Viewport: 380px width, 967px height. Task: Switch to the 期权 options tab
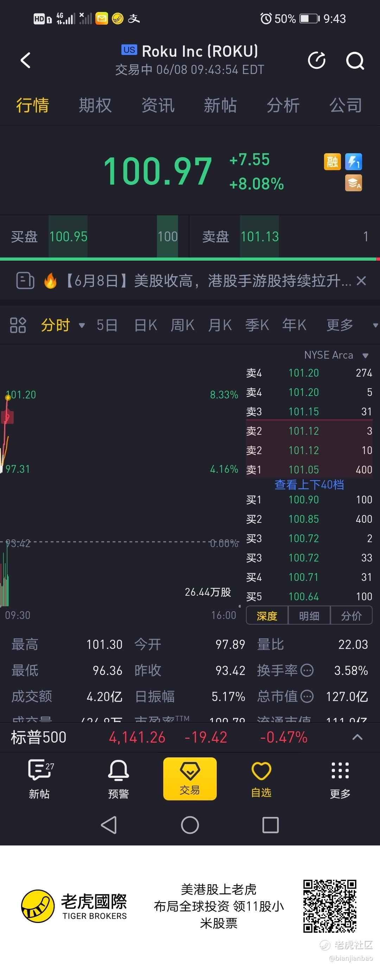click(x=95, y=105)
